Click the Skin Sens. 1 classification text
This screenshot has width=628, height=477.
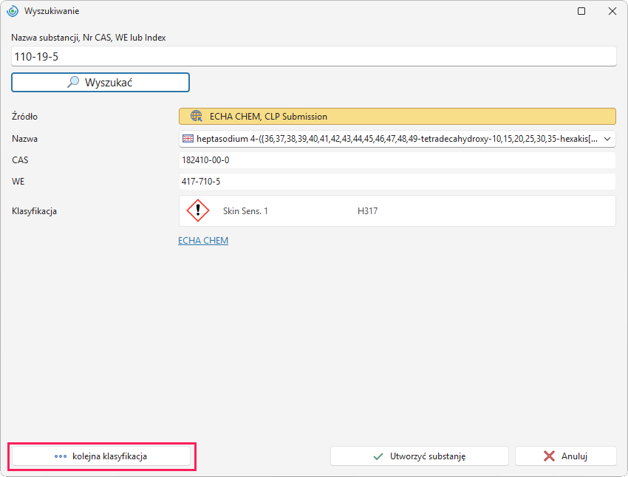click(245, 211)
